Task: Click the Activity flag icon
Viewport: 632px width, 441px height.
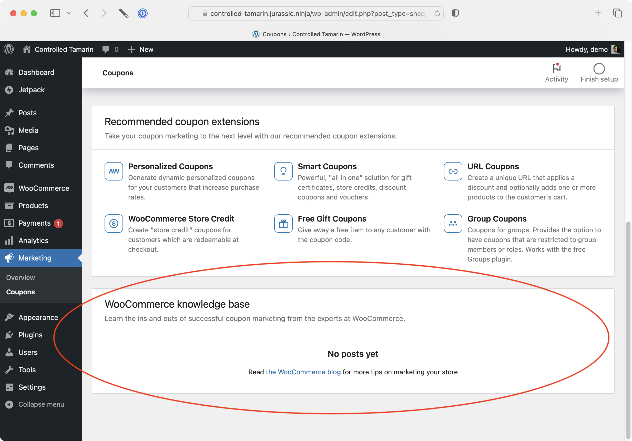Action: point(556,69)
